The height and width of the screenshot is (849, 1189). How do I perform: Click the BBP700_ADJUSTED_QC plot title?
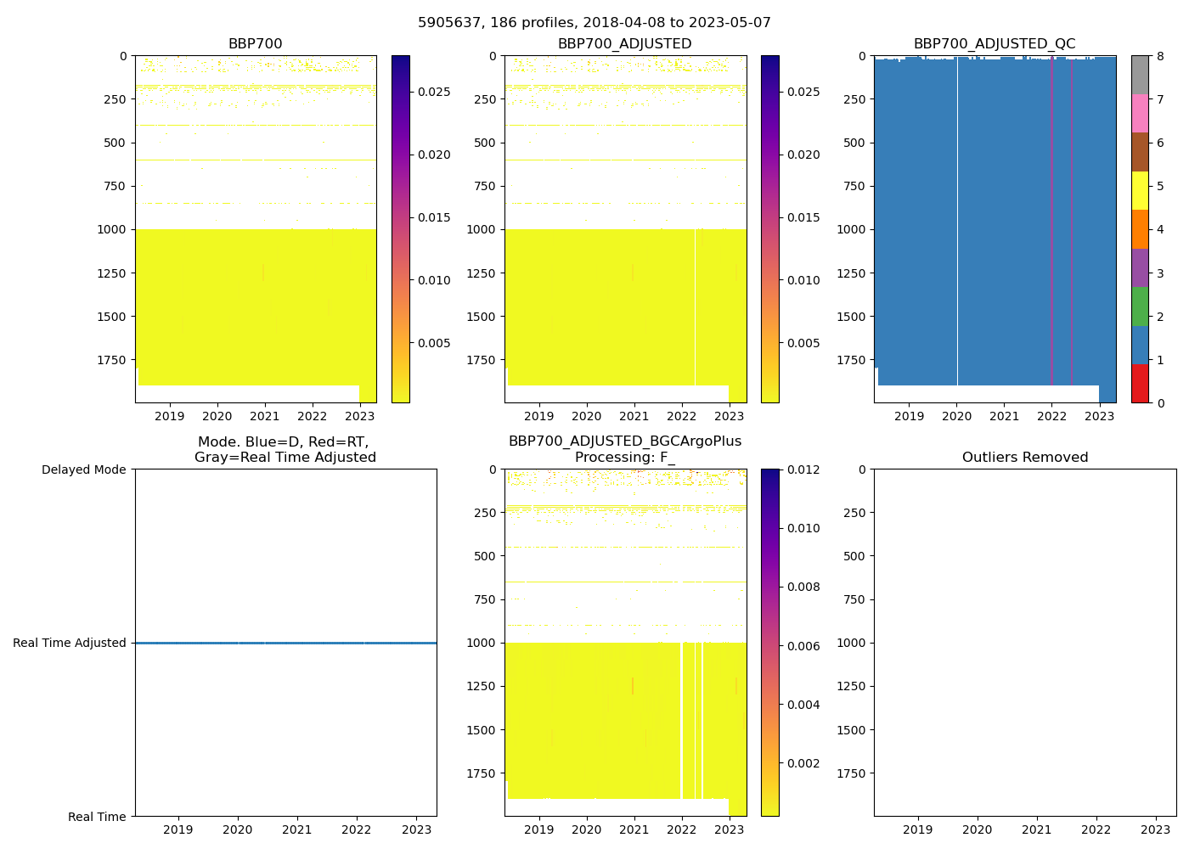tap(995, 44)
